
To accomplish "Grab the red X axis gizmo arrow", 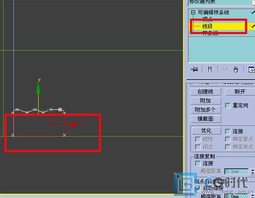I will [76, 124].
